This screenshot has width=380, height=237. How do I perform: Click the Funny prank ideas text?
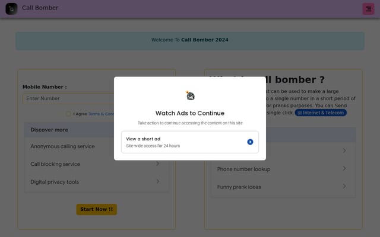pyautogui.click(x=239, y=187)
